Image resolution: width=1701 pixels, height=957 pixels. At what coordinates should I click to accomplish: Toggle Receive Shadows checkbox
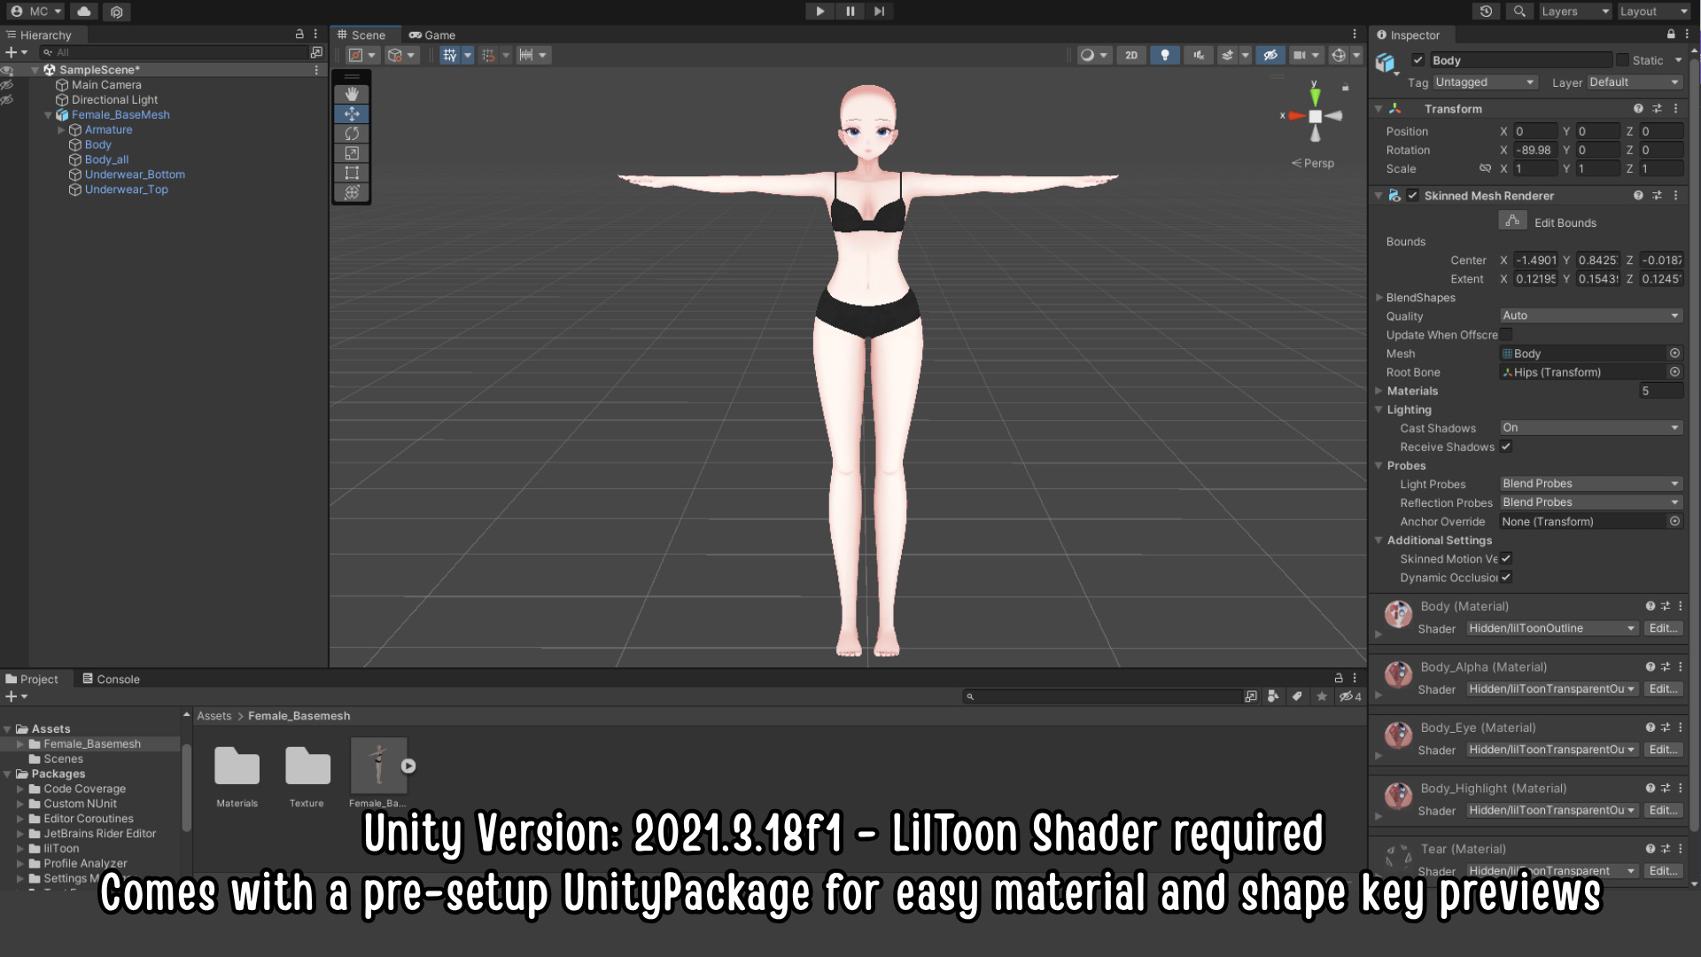coord(1506,447)
